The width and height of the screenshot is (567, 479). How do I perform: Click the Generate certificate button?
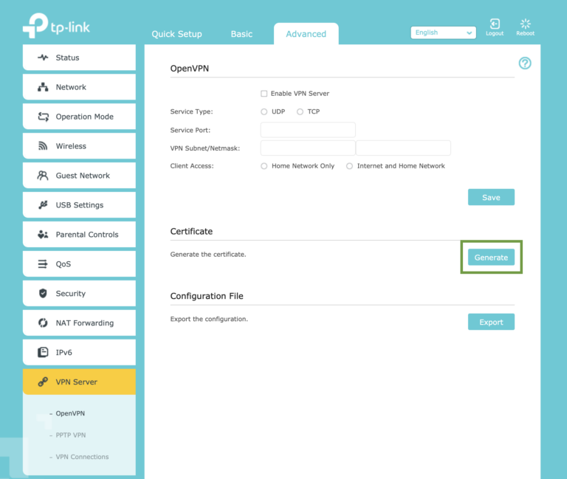(x=491, y=258)
